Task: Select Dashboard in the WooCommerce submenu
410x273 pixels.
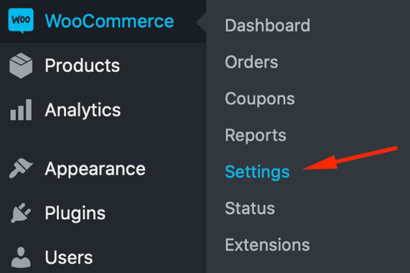Action: click(x=268, y=25)
